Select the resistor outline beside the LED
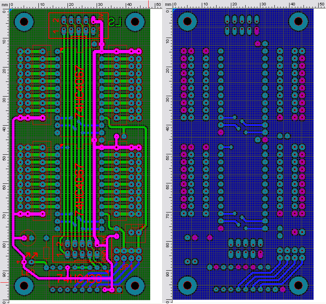Image resolution: width=326 pixels, height=304 pixels. pos(46,253)
